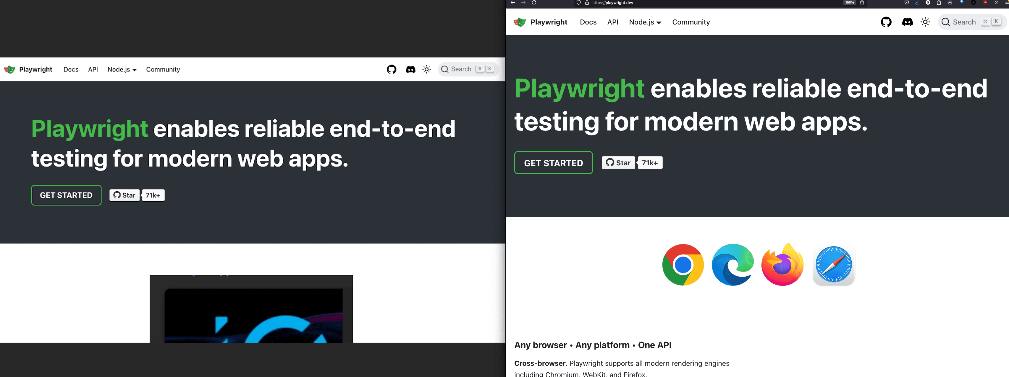Open Community in the right window navbar

[x=691, y=22]
